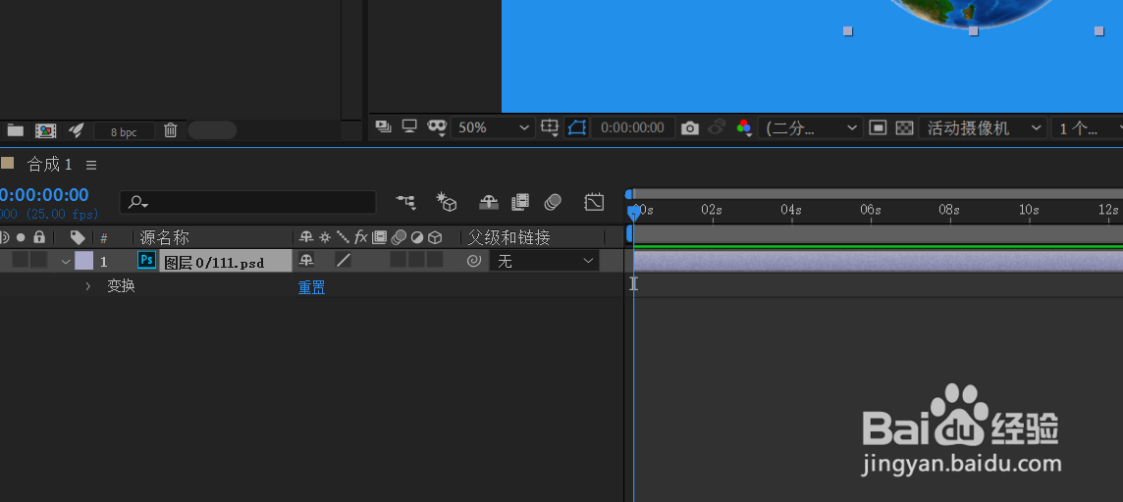Image resolution: width=1123 pixels, height=502 pixels.
Task: Click the time navigator bar above ruler
Action: coord(878,194)
